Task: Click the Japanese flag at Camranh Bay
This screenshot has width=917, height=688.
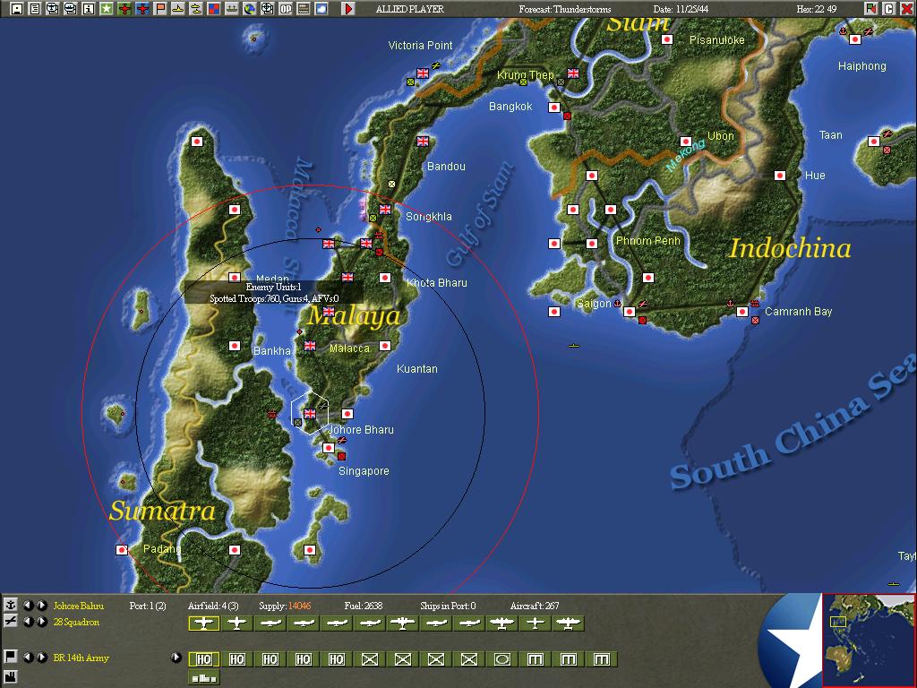Action: click(x=742, y=311)
